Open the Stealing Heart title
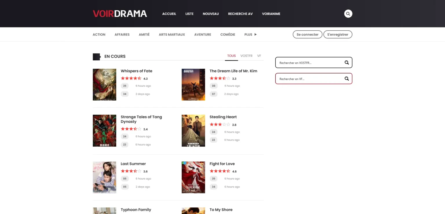Image resolution: width=445 pixels, height=214 pixels. (223, 117)
